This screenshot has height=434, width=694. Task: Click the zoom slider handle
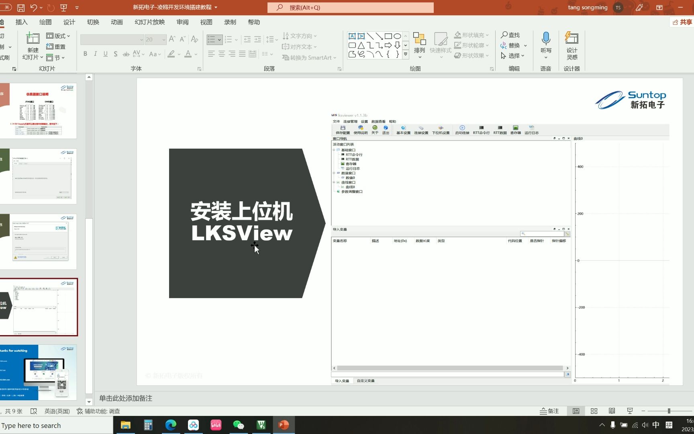(669, 411)
